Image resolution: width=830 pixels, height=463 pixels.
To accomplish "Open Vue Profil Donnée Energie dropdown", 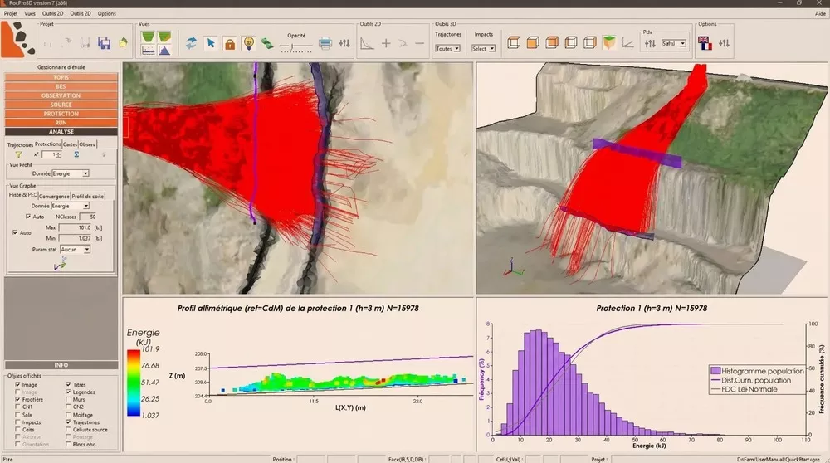I will point(71,173).
